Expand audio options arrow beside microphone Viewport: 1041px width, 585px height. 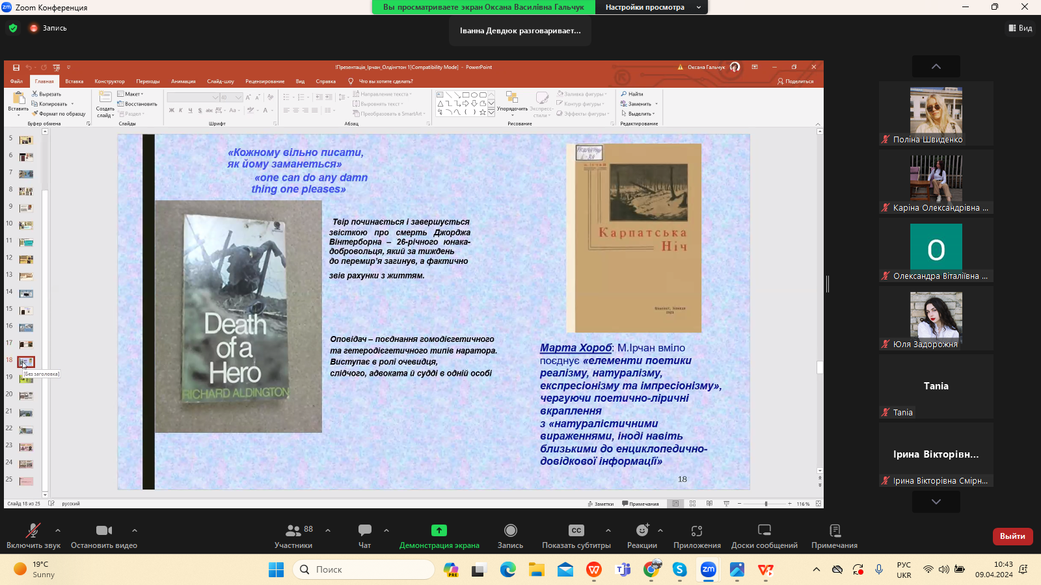(x=58, y=530)
